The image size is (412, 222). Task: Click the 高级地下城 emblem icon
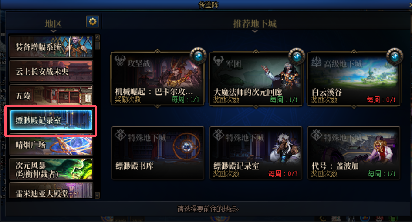316,62
